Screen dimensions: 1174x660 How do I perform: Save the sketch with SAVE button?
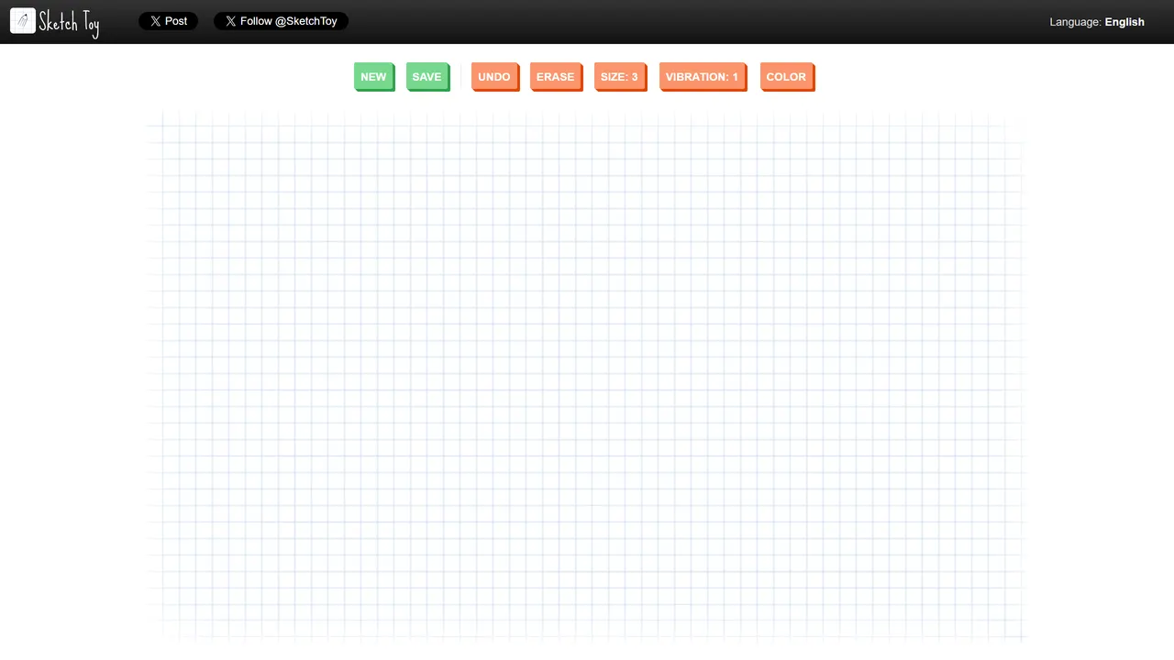click(427, 77)
